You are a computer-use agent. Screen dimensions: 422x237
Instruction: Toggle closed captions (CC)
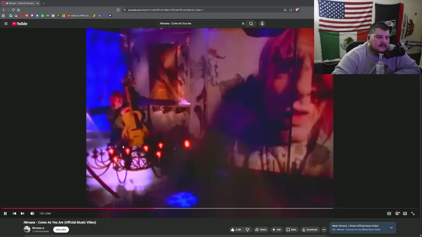(389, 213)
